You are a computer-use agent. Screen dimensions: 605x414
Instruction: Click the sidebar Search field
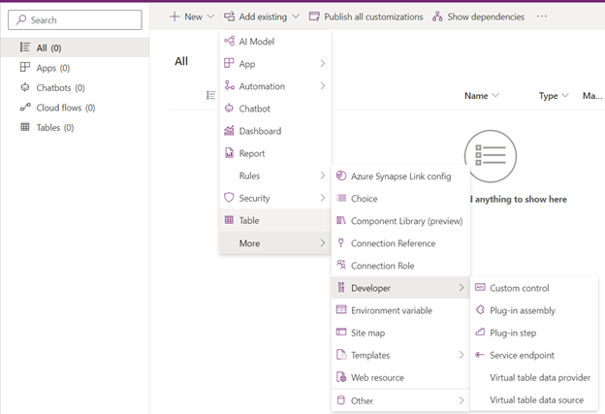[x=75, y=19]
